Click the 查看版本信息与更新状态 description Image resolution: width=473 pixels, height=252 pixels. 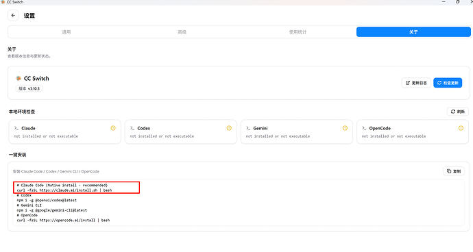(x=29, y=56)
